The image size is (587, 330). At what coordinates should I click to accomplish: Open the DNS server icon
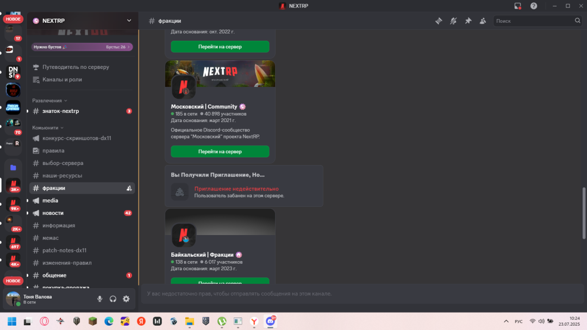(x=13, y=72)
